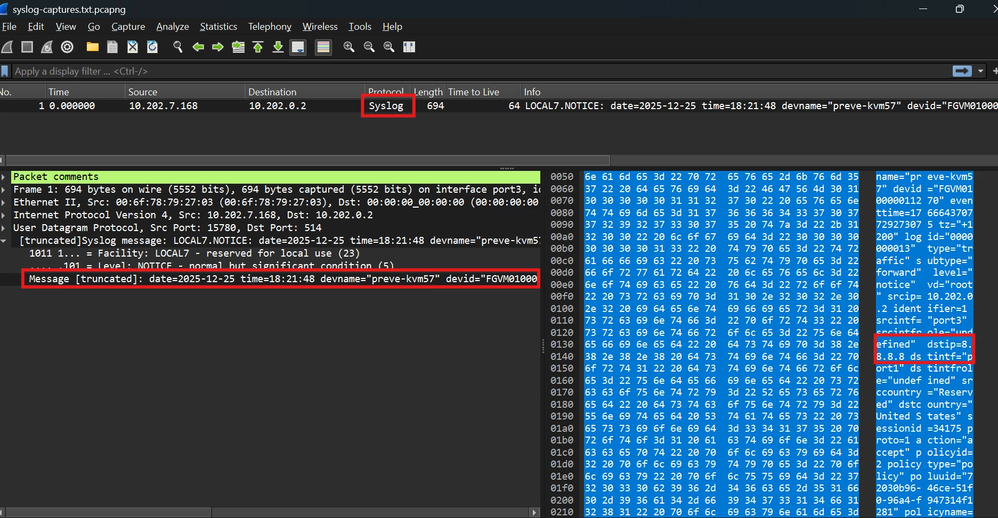998x518 pixels.
Task: Find a packet with the magnifier icon
Action: (178, 47)
